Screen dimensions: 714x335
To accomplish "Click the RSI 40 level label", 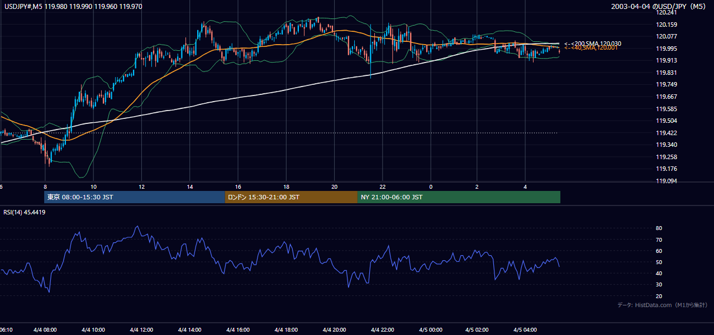I will [x=659, y=273].
